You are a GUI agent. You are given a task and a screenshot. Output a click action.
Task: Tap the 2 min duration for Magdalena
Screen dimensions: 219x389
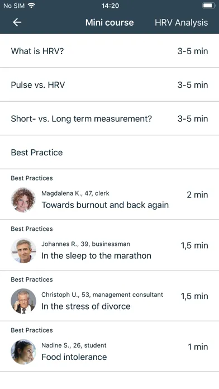pos(197,194)
